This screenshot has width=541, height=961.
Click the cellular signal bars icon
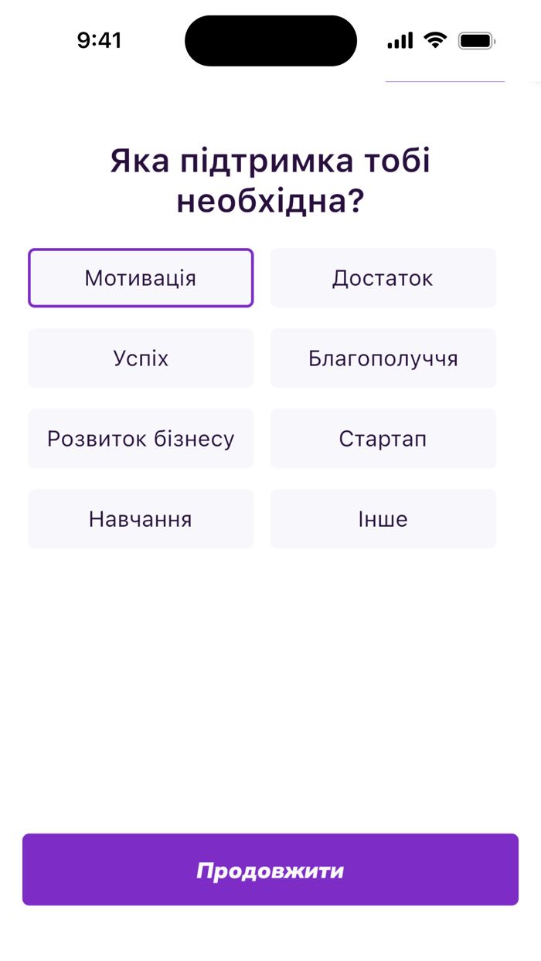pos(400,40)
